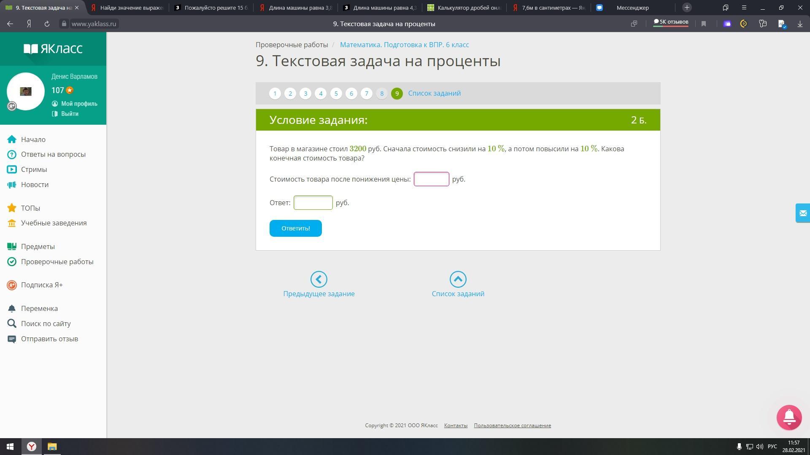Open Пользовательское соглашение footer link
The height and width of the screenshot is (455, 810).
click(x=513, y=426)
